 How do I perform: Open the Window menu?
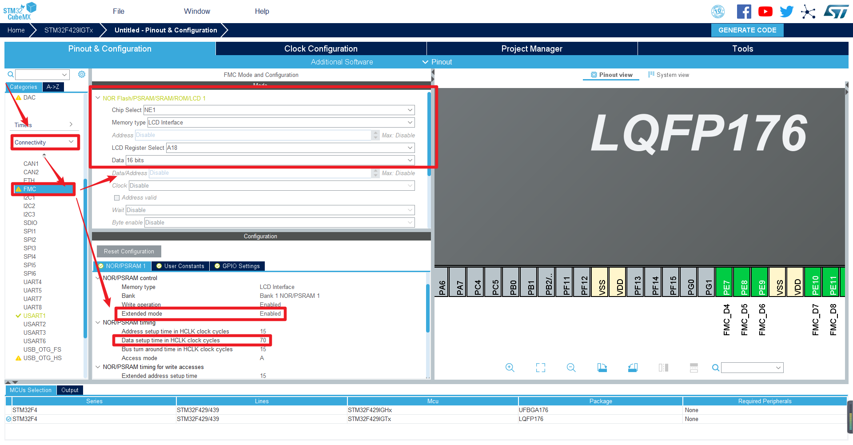(x=197, y=11)
